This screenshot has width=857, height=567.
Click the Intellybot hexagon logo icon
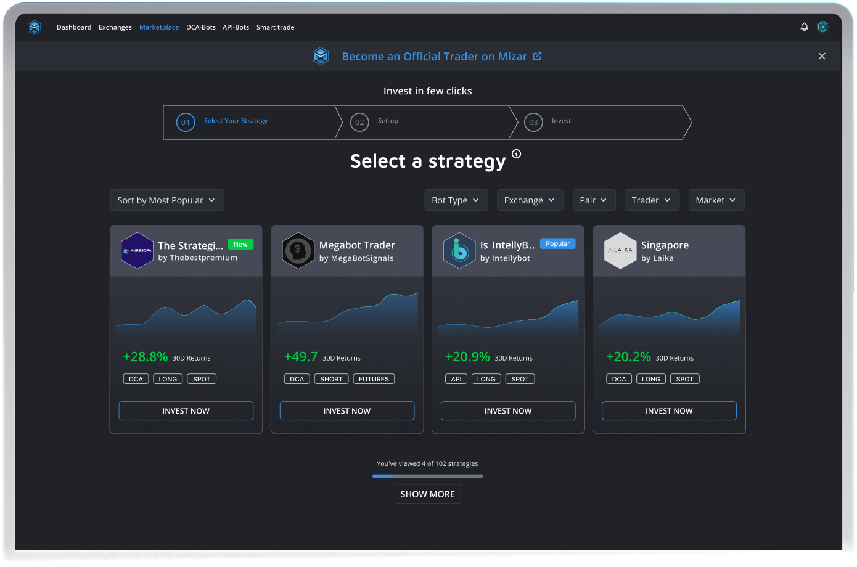(x=459, y=250)
